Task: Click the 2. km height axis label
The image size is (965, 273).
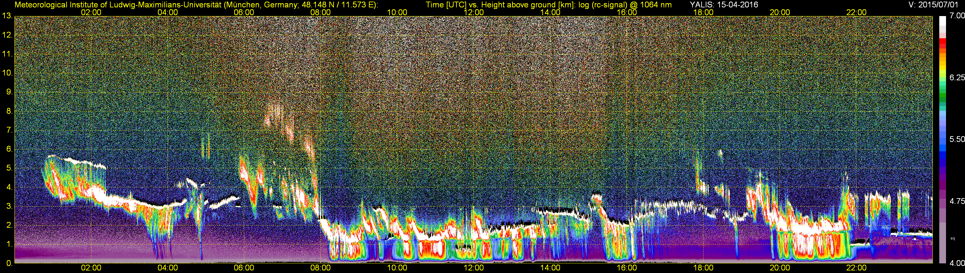Action: pos(9,225)
